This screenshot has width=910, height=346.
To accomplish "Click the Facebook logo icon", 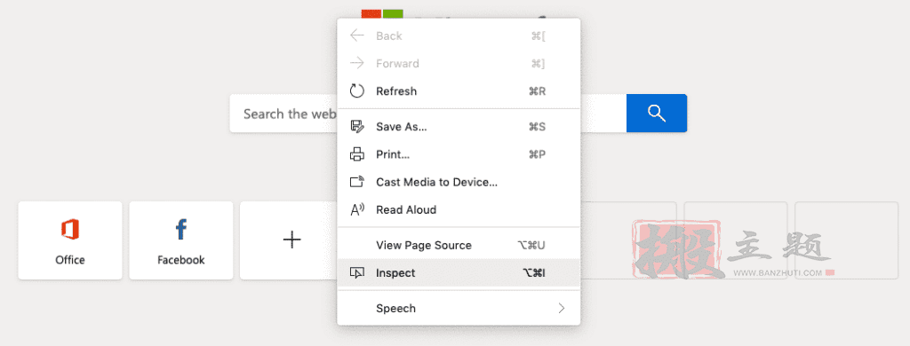I will (181, 230).
